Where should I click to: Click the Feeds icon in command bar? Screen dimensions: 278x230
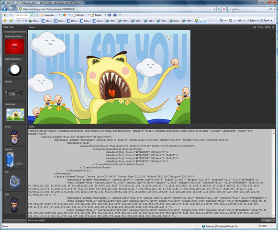[x=230, y=21]
